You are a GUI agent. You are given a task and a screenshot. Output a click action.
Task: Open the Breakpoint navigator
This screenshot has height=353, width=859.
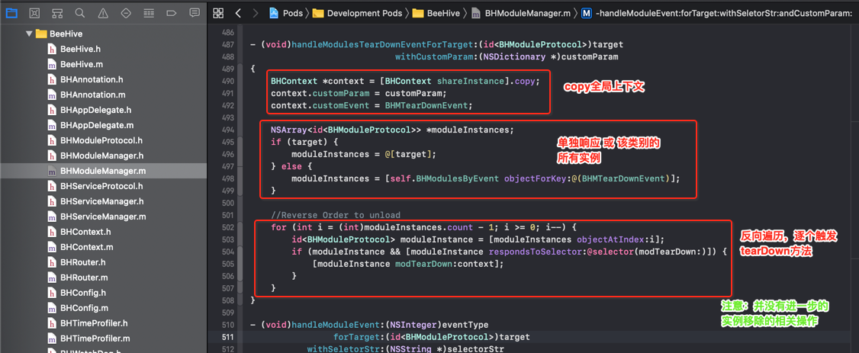point(171,13)
